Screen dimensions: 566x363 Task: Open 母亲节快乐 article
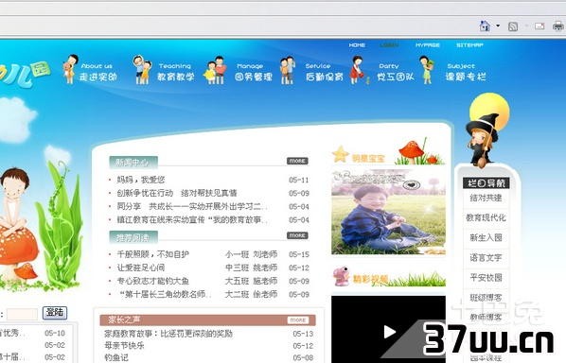(124, 346)
